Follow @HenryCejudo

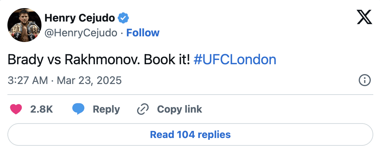click(143, 32)
